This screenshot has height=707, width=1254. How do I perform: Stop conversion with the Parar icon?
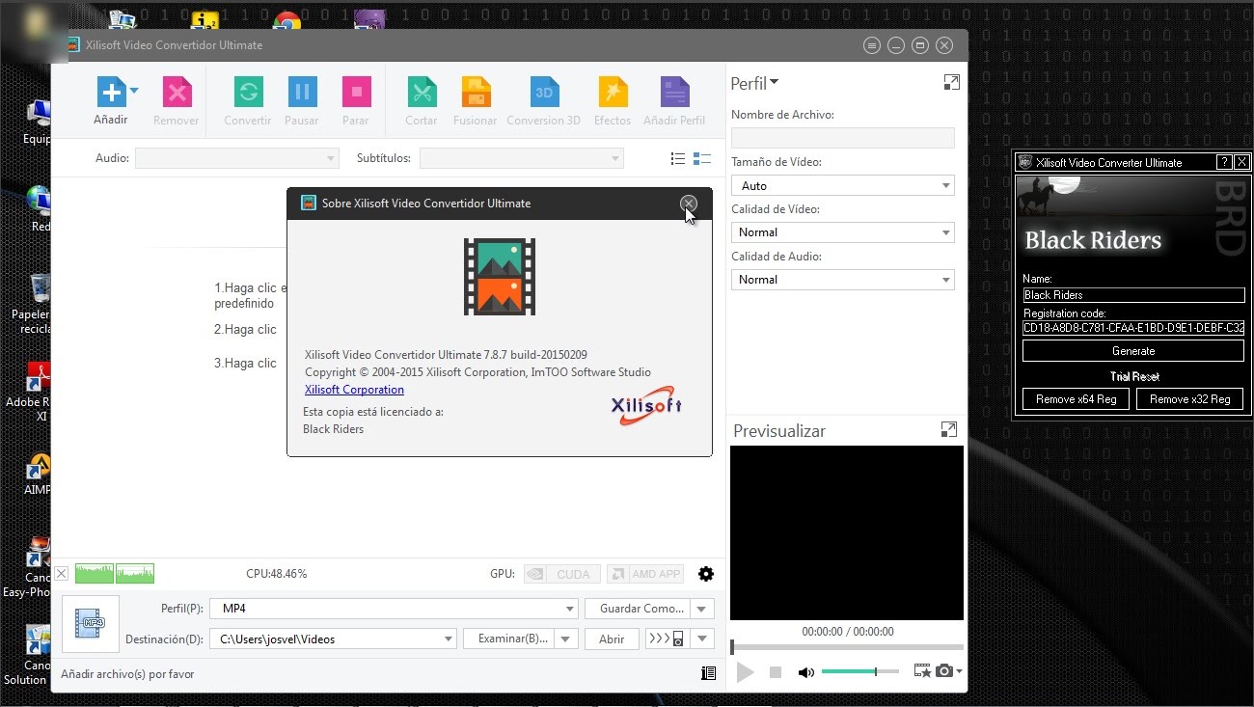pos(356,93)
